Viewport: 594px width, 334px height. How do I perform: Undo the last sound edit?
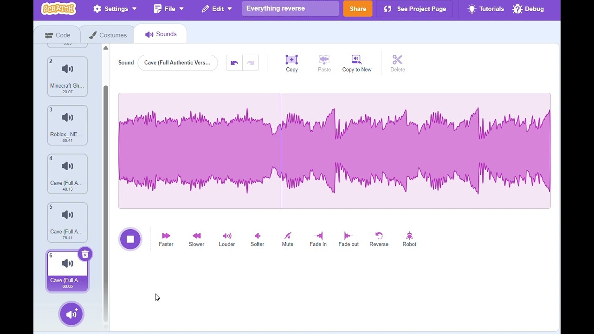click(234, 63)
